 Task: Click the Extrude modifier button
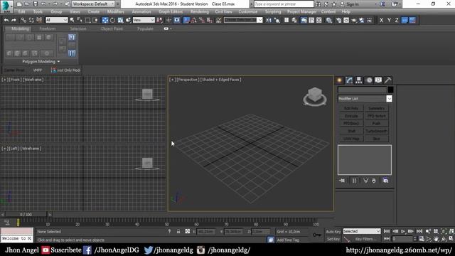click(x=351, y=116)
